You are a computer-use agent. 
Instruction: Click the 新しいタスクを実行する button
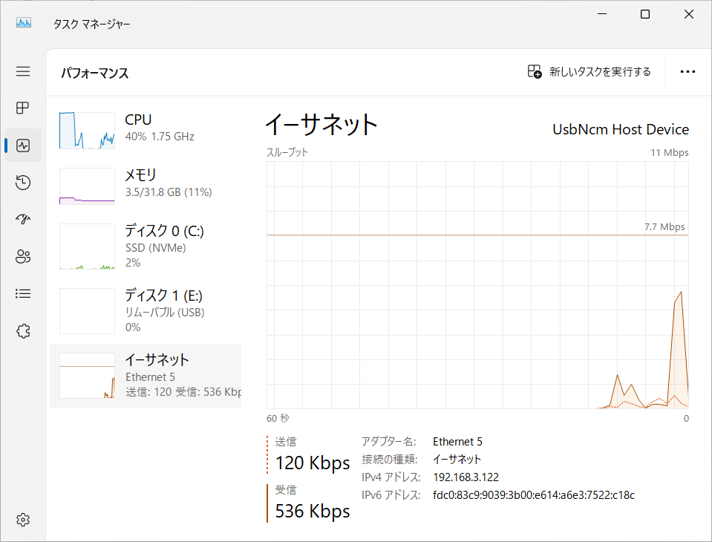coord(589,72)
